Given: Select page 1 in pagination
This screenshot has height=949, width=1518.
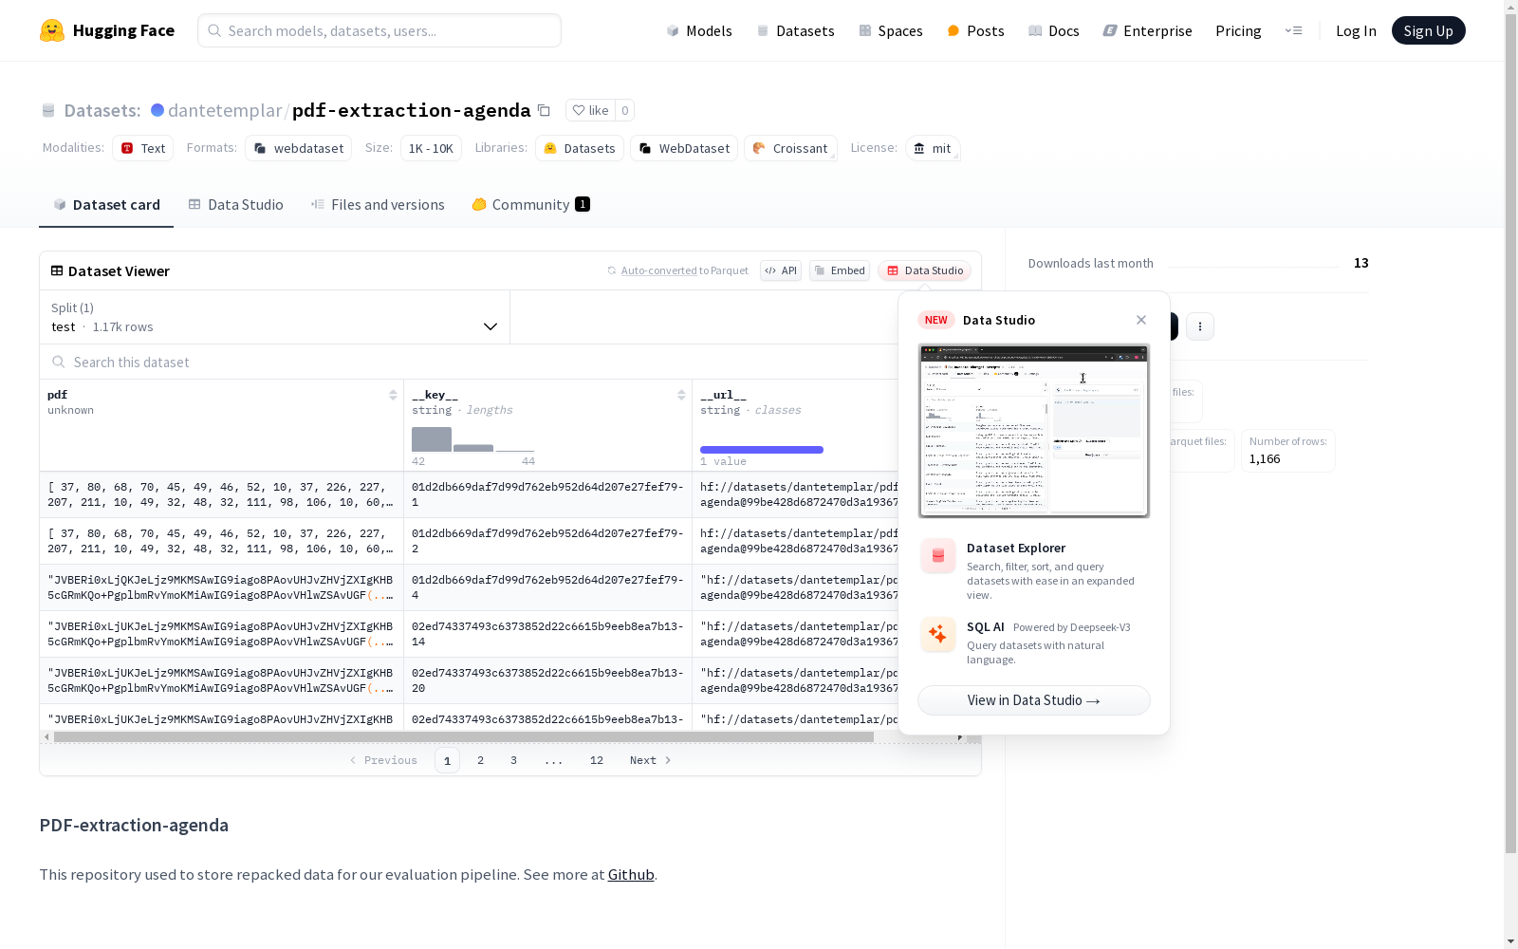Looking at the screenshot, I should click(x=448, y=760).
